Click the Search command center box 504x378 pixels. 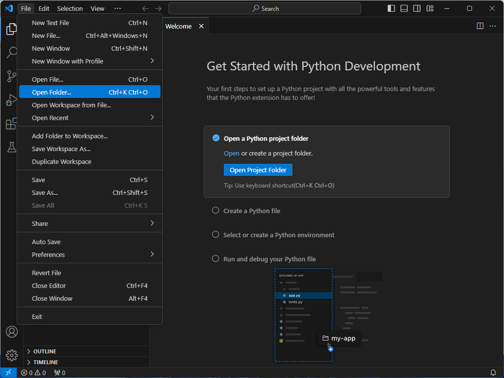point(265,8)
